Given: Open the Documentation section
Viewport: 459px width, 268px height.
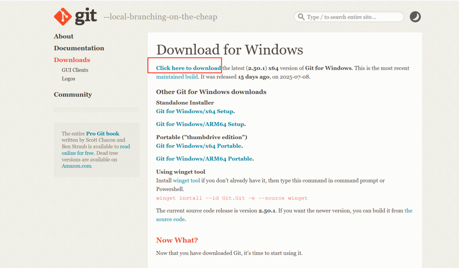Looking at the screenshot, I should (x=79, y=48).
